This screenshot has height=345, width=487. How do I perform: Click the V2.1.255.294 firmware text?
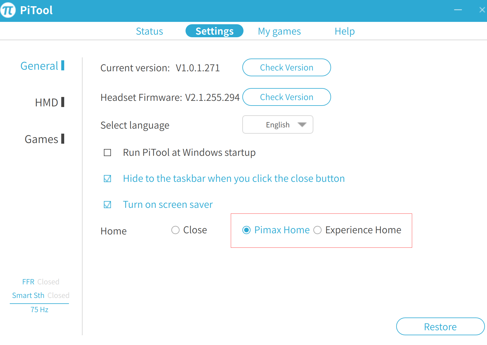tap(212, 97)
